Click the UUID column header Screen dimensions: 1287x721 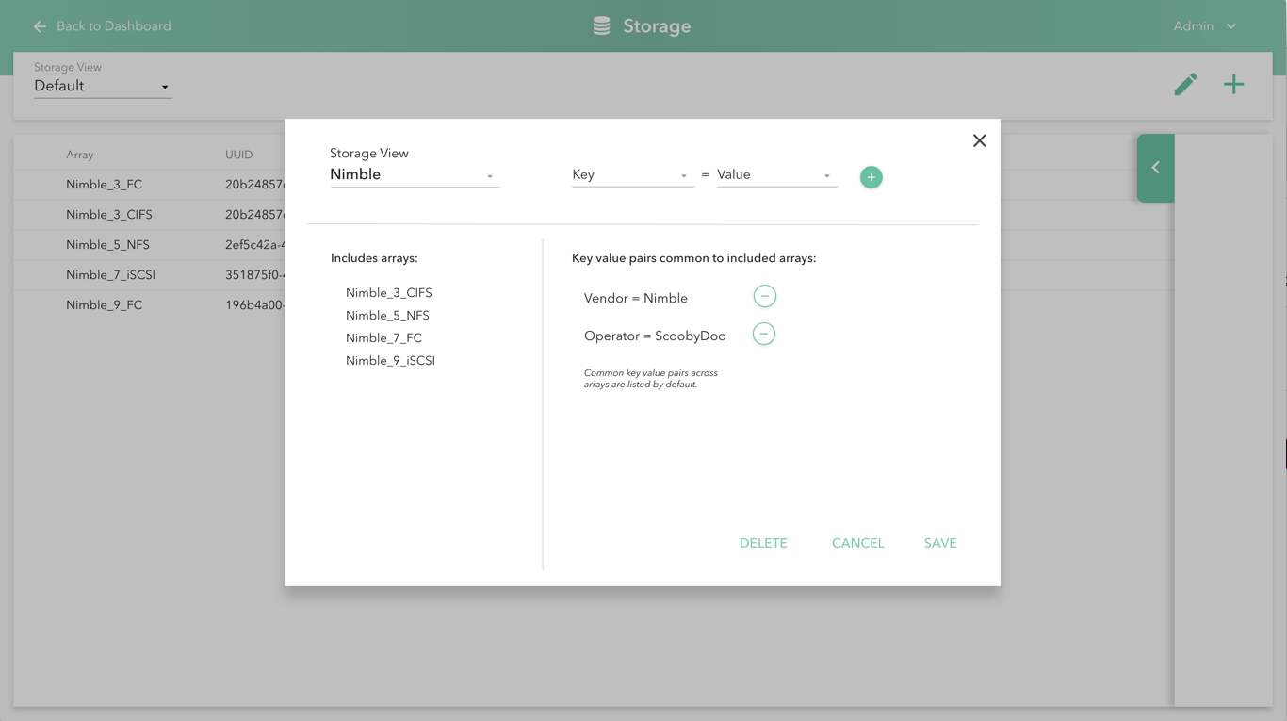coord(239,155)
